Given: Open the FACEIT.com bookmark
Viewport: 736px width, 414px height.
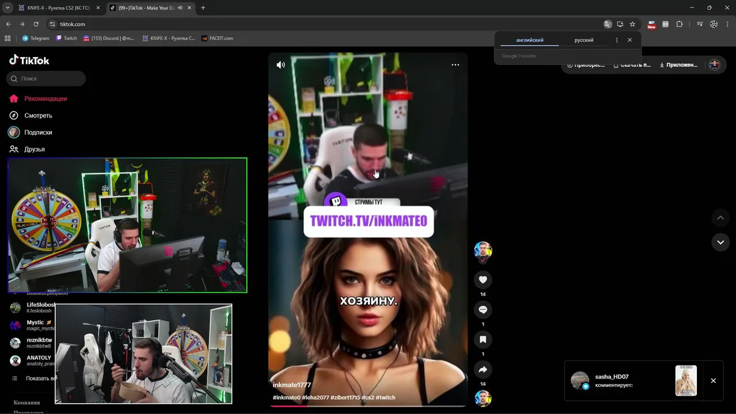Looking at the screenshot, I should coord(217,39).
